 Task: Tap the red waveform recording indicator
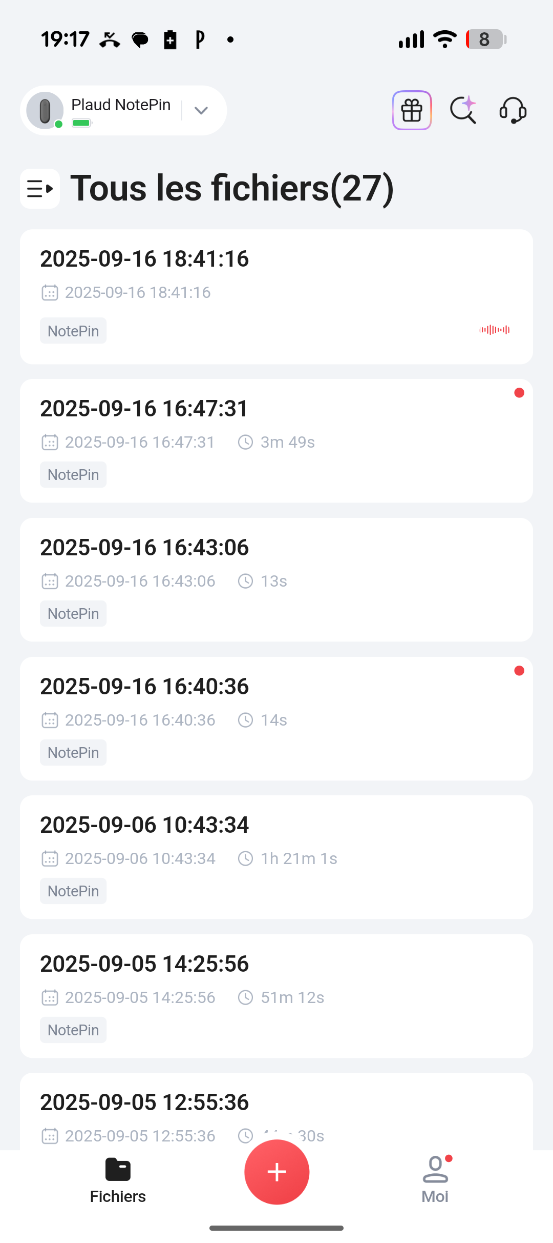[495, 330]
